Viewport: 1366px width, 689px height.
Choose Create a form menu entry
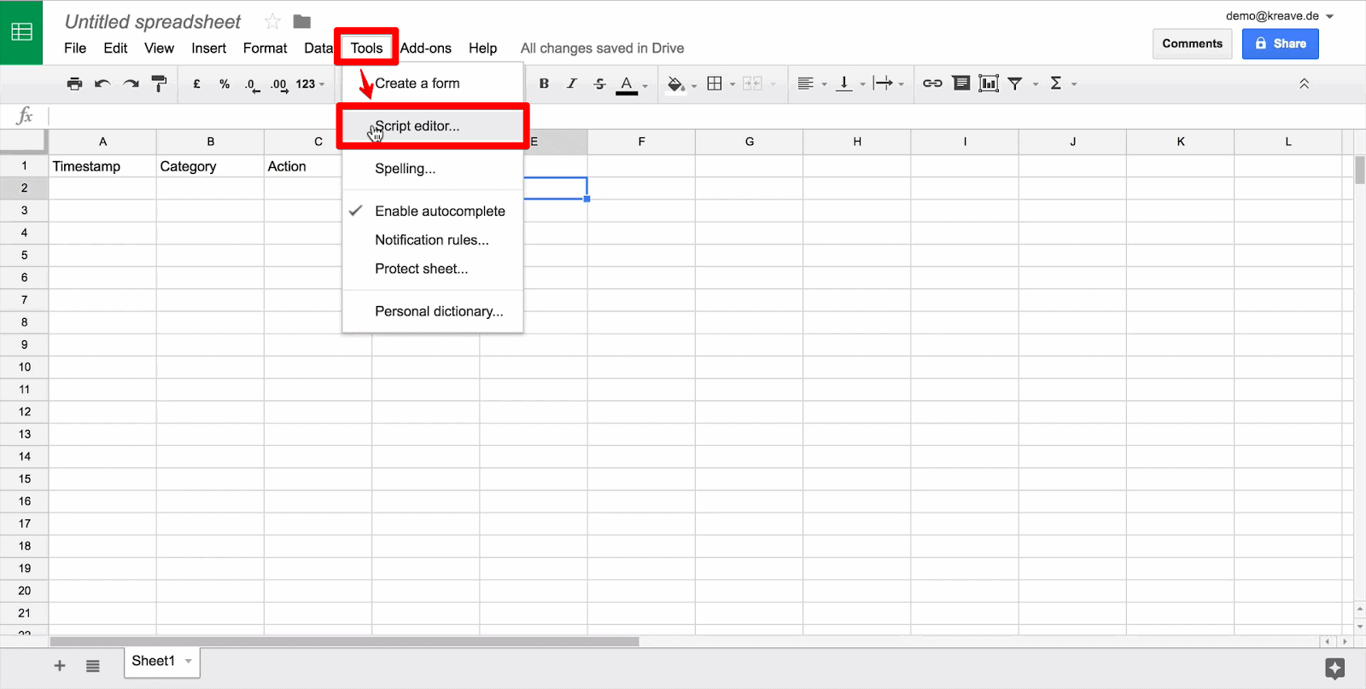(433, 84)
